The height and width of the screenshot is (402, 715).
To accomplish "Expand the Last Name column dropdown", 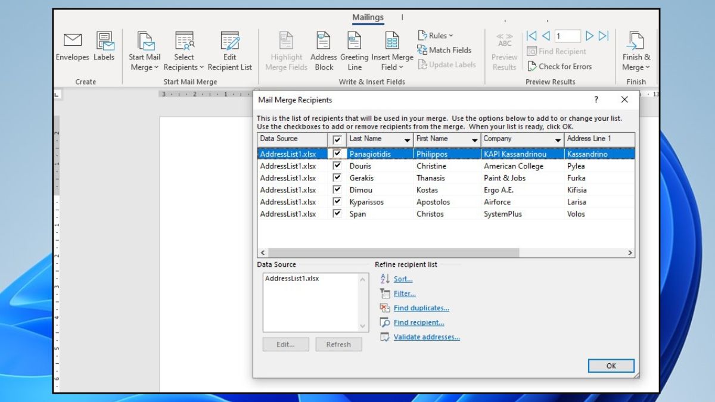I will click(x=407, y=140).
